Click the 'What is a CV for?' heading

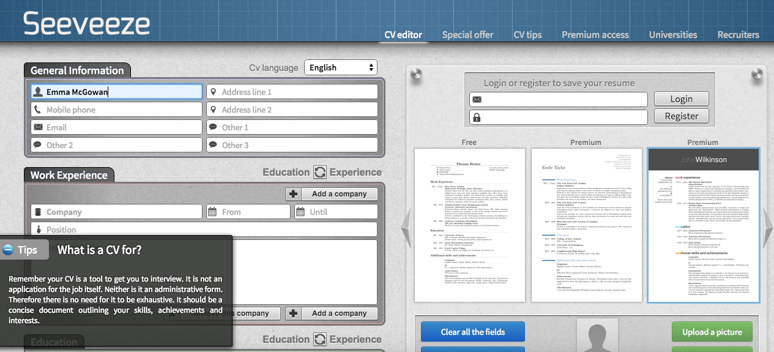click(100, 250)
